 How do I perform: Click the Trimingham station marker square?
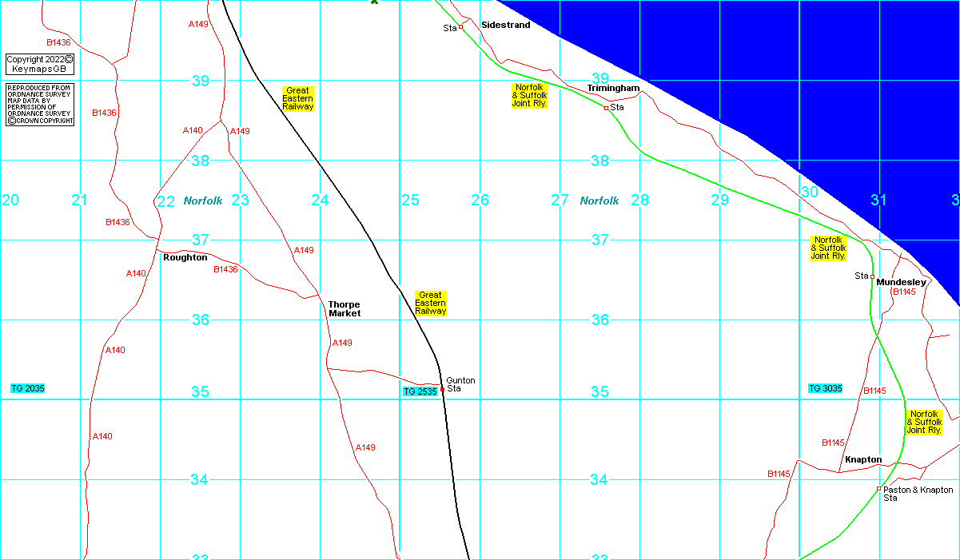point(607,108)
